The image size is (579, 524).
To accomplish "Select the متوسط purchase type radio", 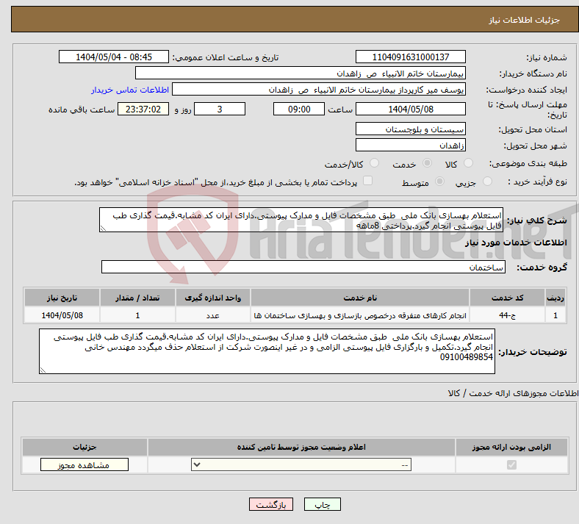I will [x=440, y=181].
